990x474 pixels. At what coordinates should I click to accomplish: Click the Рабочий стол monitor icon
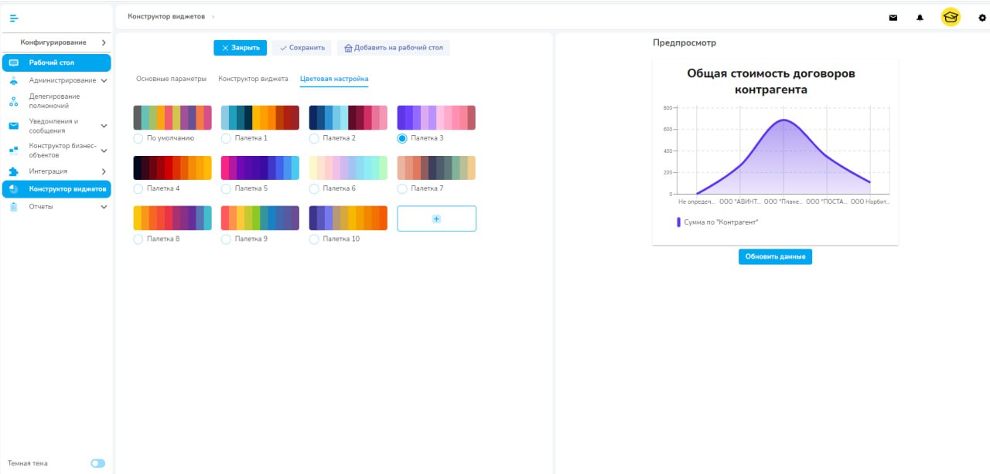(x=13, y=63)
